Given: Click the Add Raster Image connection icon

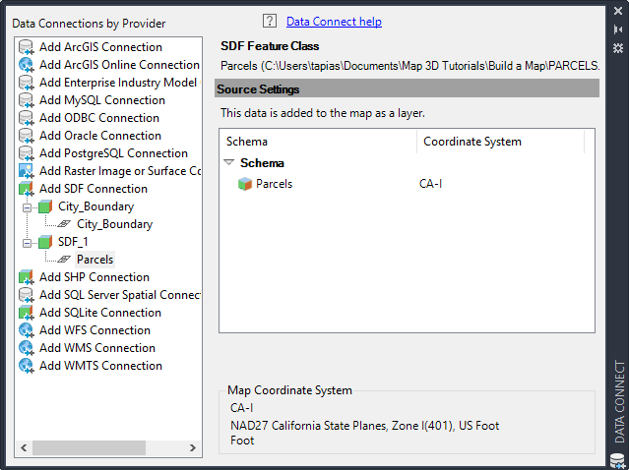Looking at the screenshot, I should 27,171.
